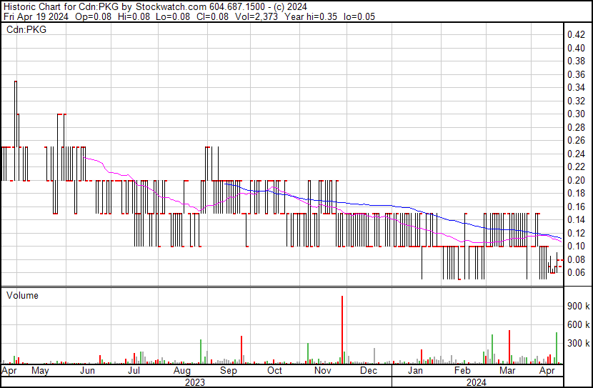
Task: Click the 0.42 price axis label
Action: pos(577,35)
